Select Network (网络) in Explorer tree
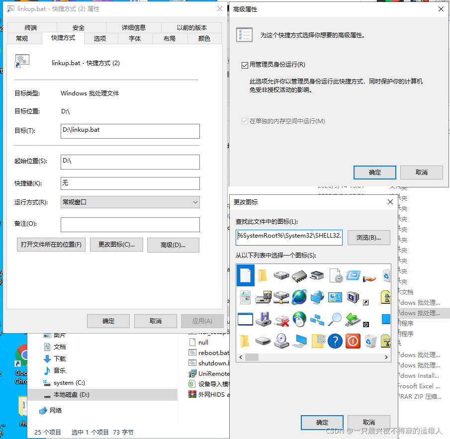The width and height of the screenshot is (450, 439). click(x=51, y=411)
